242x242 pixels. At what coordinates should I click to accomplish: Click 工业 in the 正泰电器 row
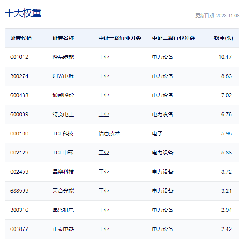tap(104, 229)
